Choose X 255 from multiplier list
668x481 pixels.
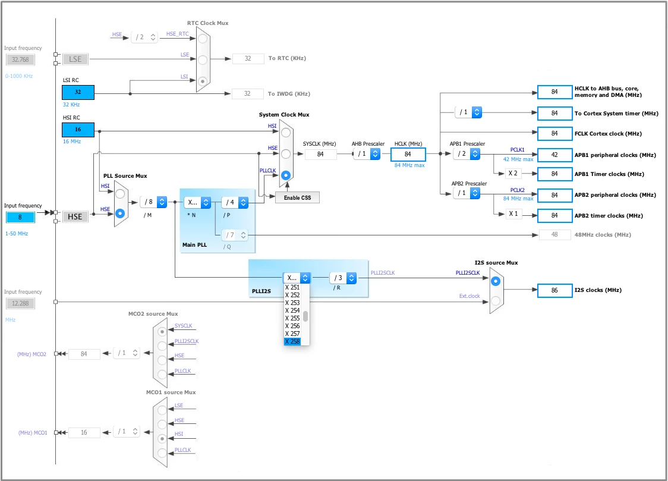[x=292, y=318]
